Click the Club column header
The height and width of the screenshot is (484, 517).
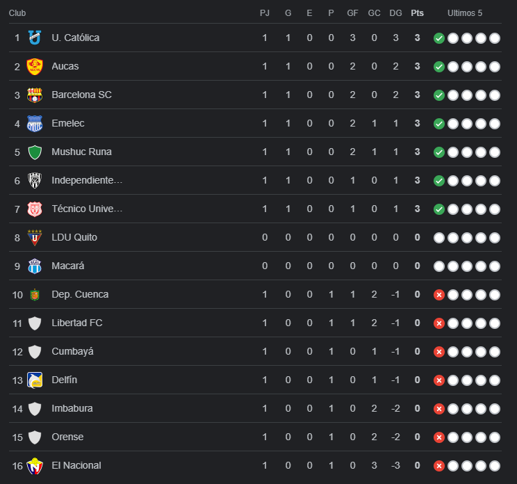click(x=17, y=13)
